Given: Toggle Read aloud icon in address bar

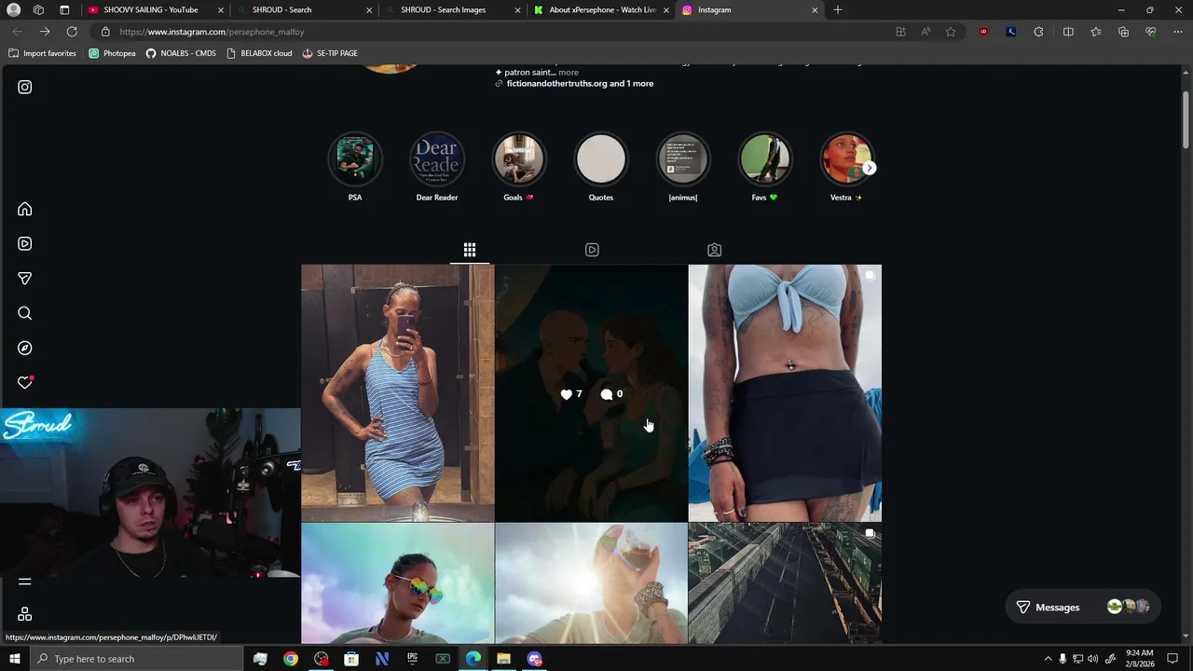Looking at the screenshot, I should point(926,32).
